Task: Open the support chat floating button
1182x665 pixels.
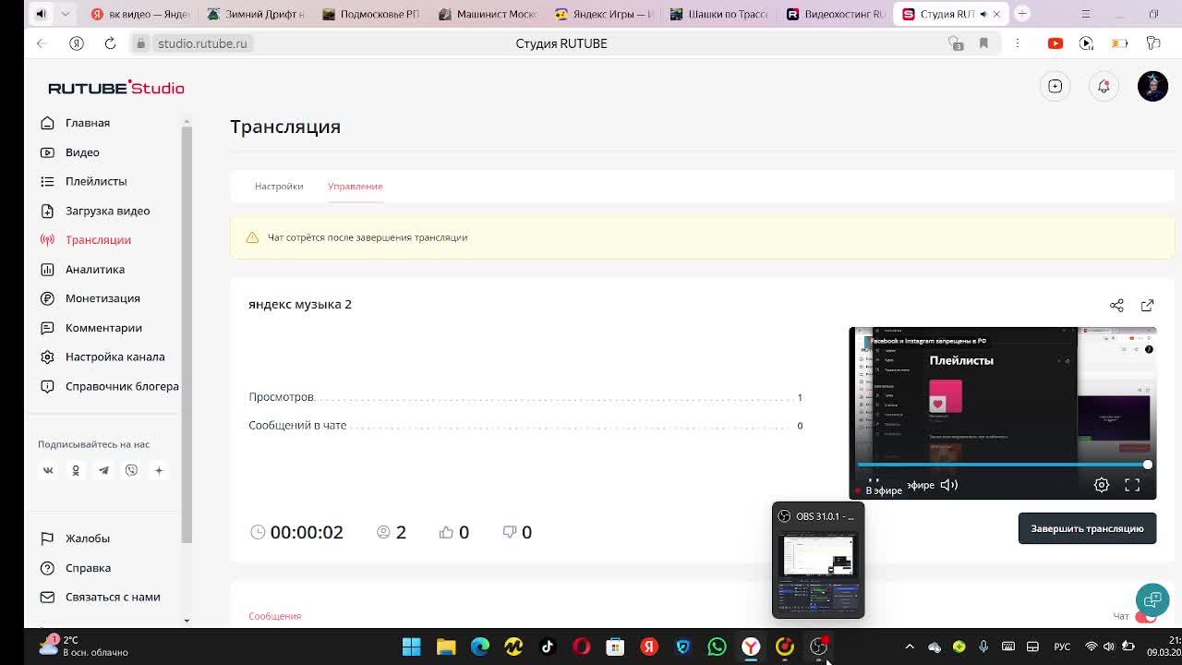Action: (x=1152, y=598)
